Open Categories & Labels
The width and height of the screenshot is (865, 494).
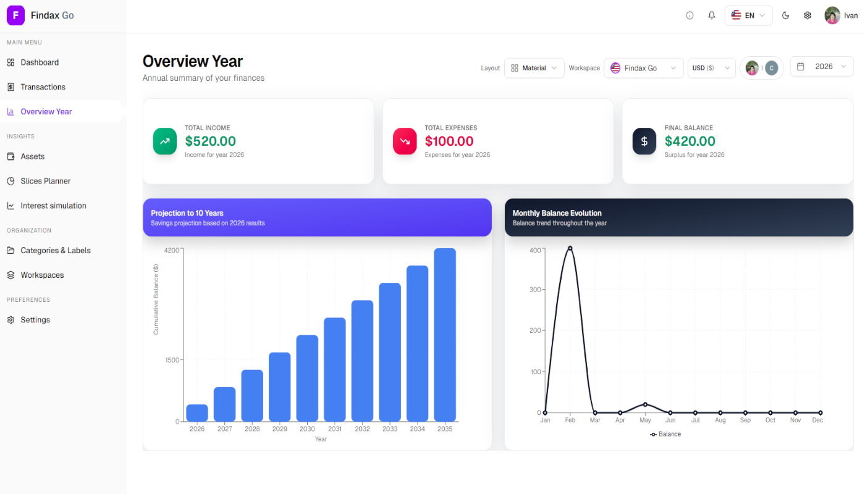pos(55,250)
